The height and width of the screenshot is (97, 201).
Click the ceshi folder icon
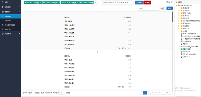click(x=181, y=31)
